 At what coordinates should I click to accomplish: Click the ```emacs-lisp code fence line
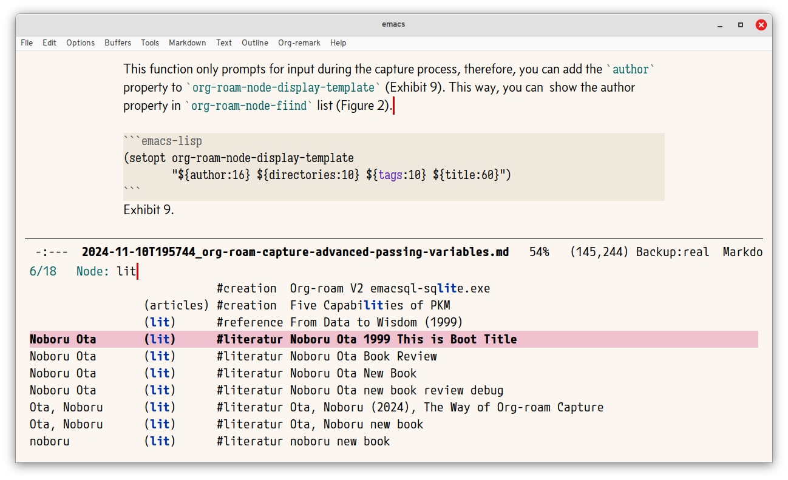click(x=163, y=141)
